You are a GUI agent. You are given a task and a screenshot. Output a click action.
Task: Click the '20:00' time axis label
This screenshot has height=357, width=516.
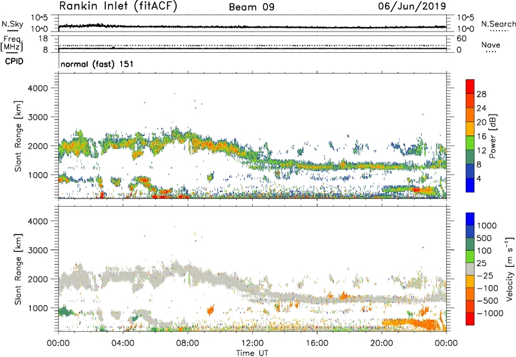pyautogui.click(x=381, y=343)
